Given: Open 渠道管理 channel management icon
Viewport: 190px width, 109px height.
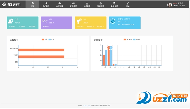Looking at the screenshot, I should (x=101, y=3).
